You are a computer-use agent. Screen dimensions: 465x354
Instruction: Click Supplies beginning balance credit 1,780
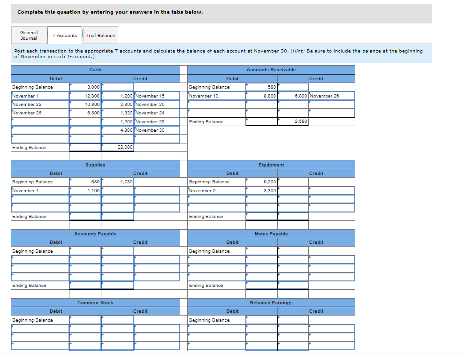coord(117,182)
